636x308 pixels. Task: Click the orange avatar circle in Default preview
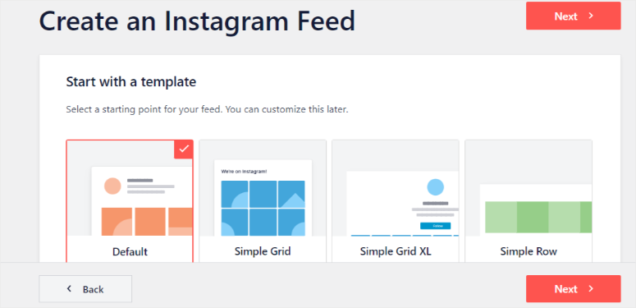(112, 186)
